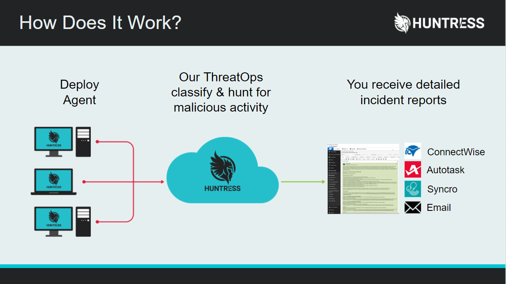506x284 pixels.
Task: Select the Huntress cloud graphic
Action: pyautogui.click(x=223, y=170)
